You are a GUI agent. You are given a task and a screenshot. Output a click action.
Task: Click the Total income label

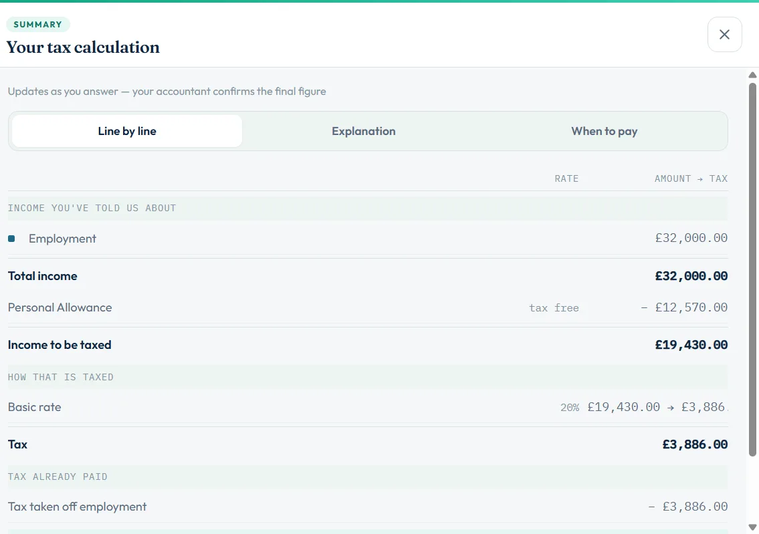(43, 276)
